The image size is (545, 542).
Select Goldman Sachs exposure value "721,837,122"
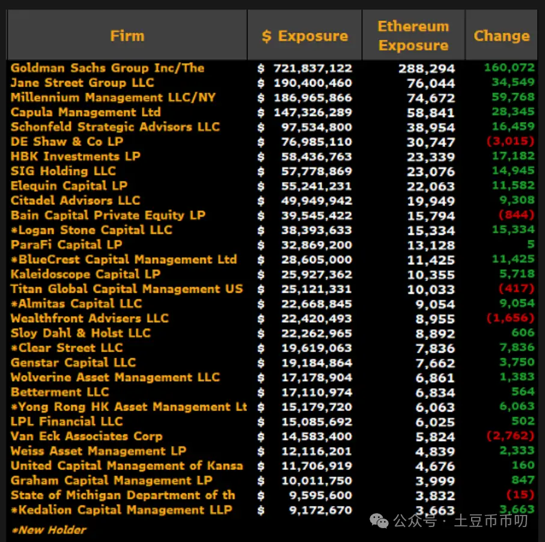click(x=313, y=68)
